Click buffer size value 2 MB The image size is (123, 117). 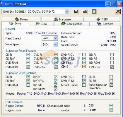(113, 37)
